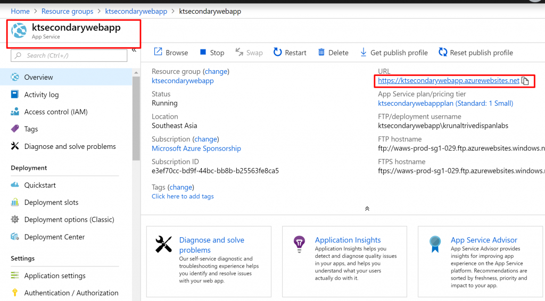Click the Deployment Center icon

coord(15,237)
